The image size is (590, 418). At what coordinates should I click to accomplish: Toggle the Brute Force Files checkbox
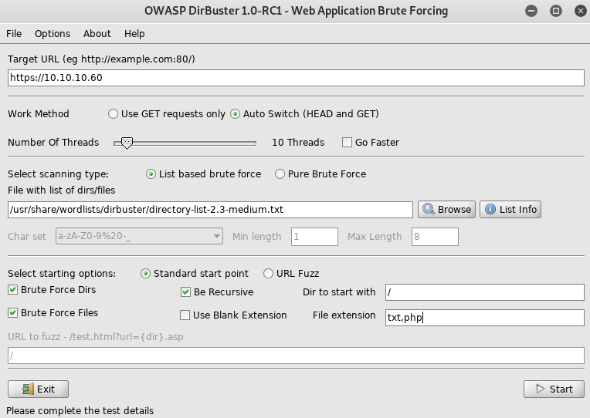(x=13, y=312)
